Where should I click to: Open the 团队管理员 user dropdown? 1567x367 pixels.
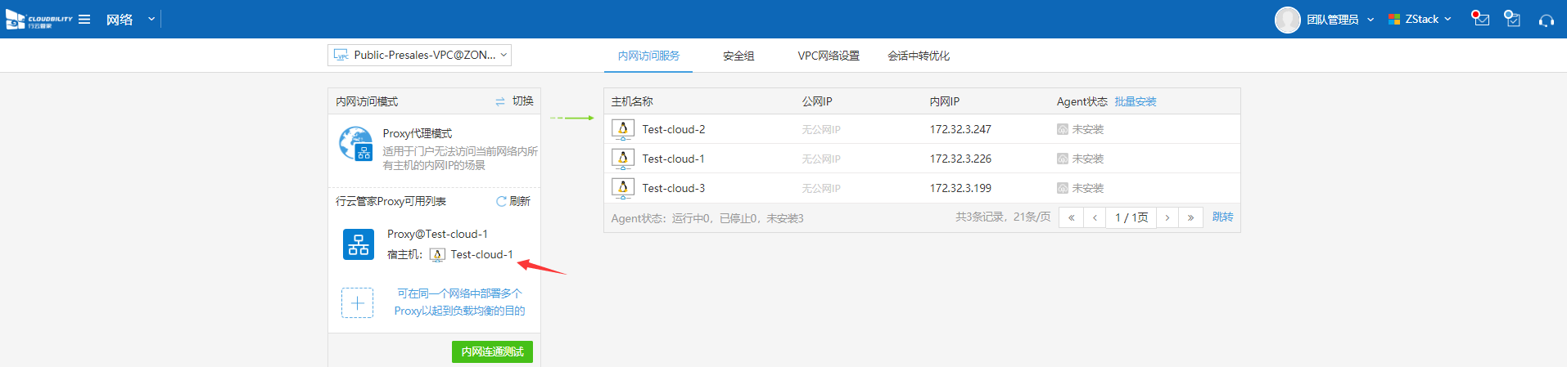click(x=1340, y=20)
